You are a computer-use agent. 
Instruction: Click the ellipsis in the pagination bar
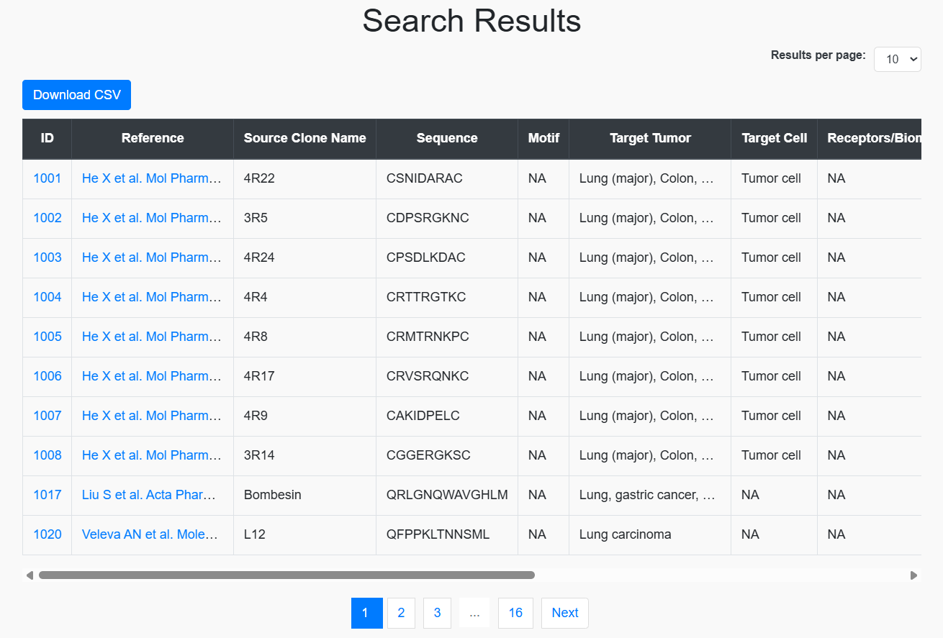pyautogui.click(x=474, y=613)
